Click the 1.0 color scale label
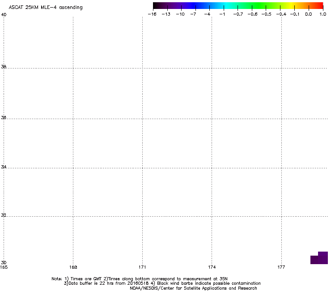This screenshot has width=331, height=291. pyautogui.click(x=323, y=14)
